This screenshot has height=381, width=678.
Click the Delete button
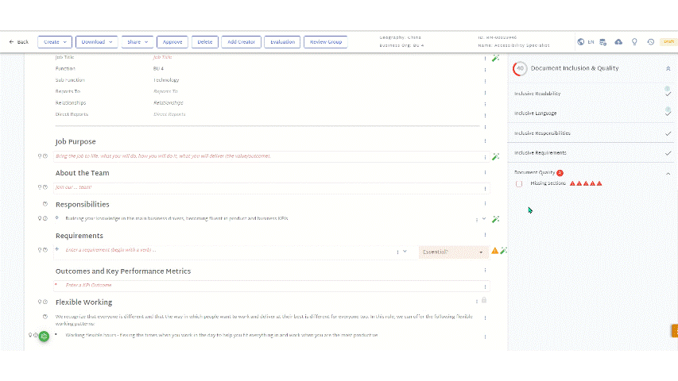tap(204, 42)
